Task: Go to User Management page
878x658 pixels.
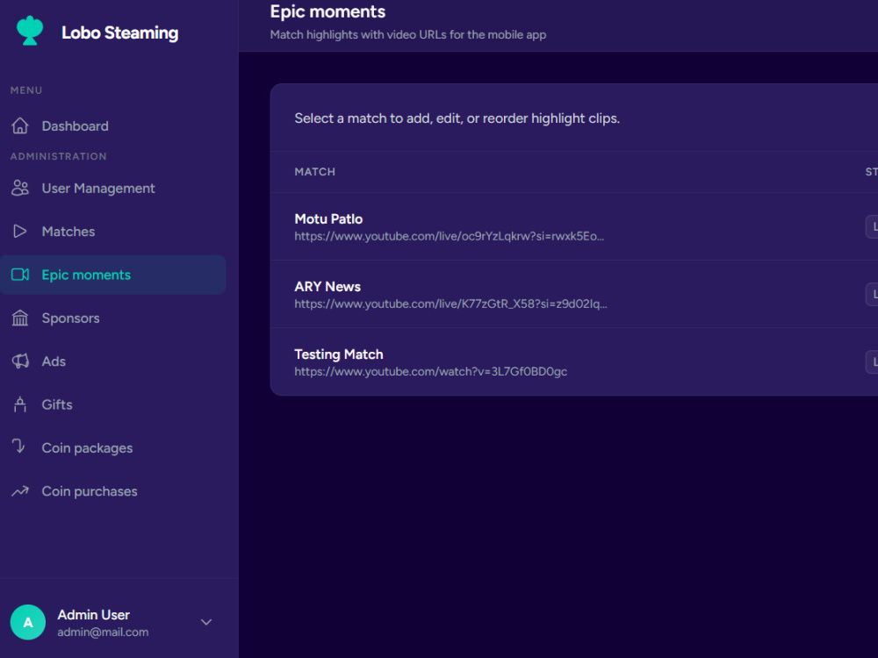Action: (113, 188)
